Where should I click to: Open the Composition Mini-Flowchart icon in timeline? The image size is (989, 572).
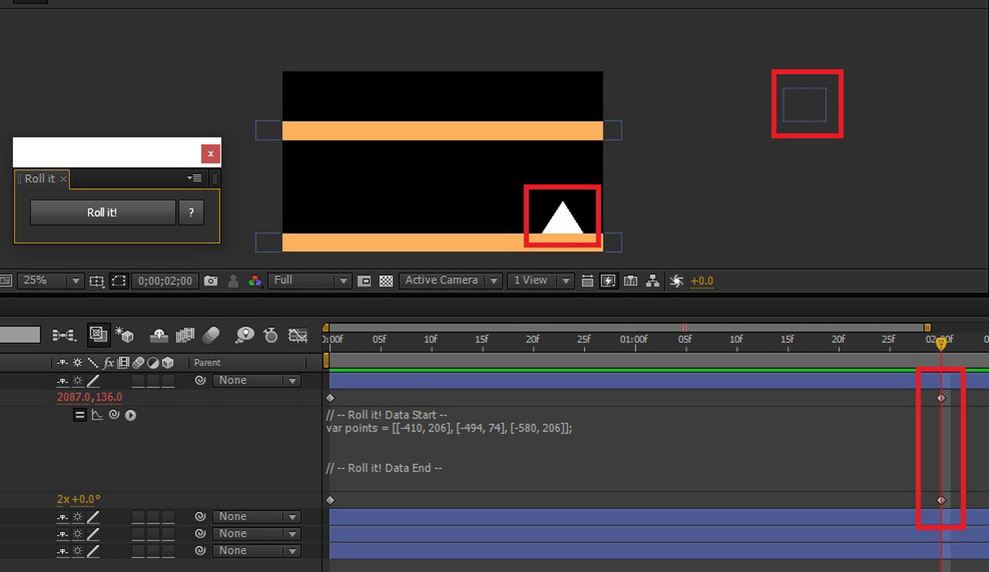pos(63,335)
